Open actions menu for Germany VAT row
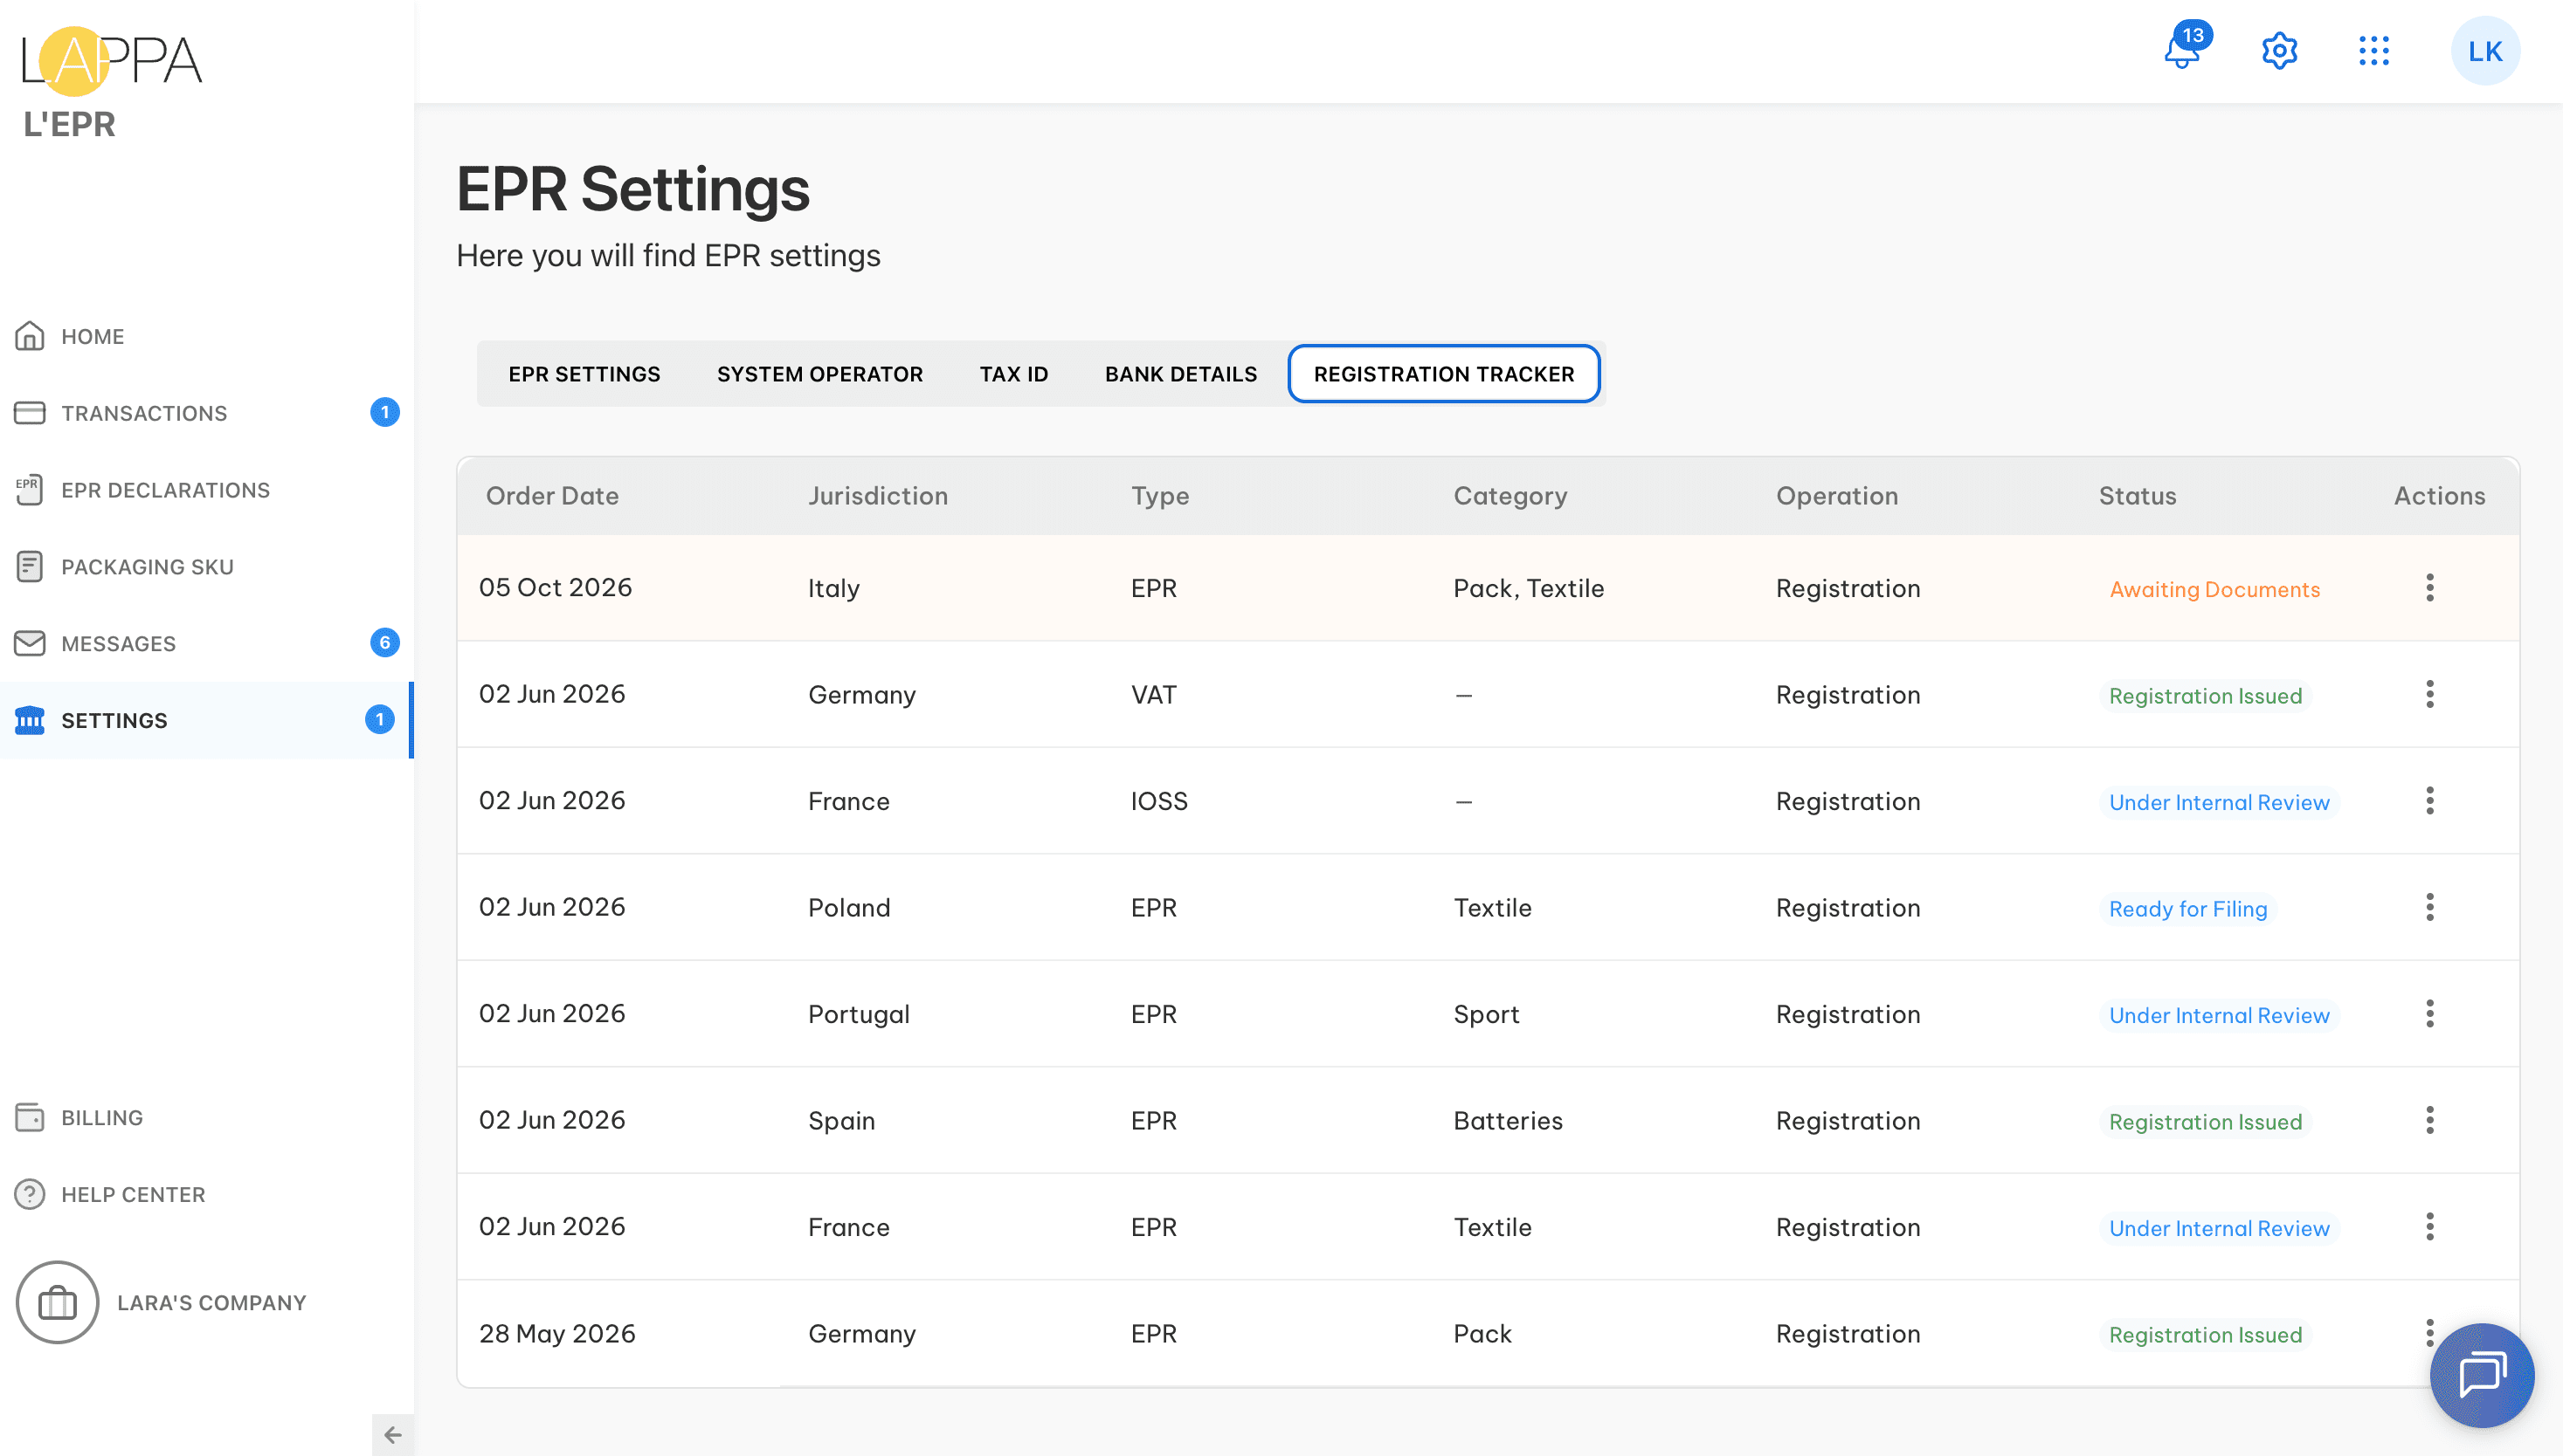The width and height of the screenshot is (2563, 1456). point(2430,694)
